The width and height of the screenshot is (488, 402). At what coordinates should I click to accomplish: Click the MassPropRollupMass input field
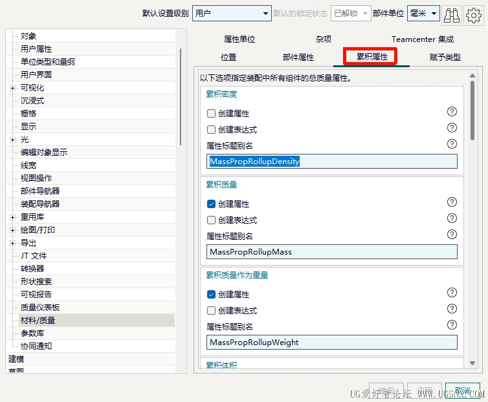[332, 252]
